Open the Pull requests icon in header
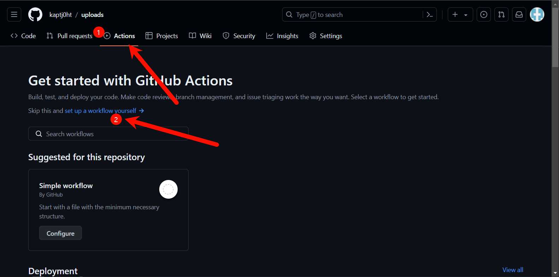Viewport: 559px width, 277px height. pos(501,14)
